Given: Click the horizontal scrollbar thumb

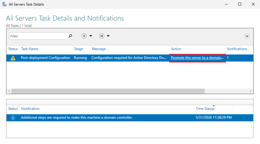Looking at the screenshot, I should click(x=108, y=91).
